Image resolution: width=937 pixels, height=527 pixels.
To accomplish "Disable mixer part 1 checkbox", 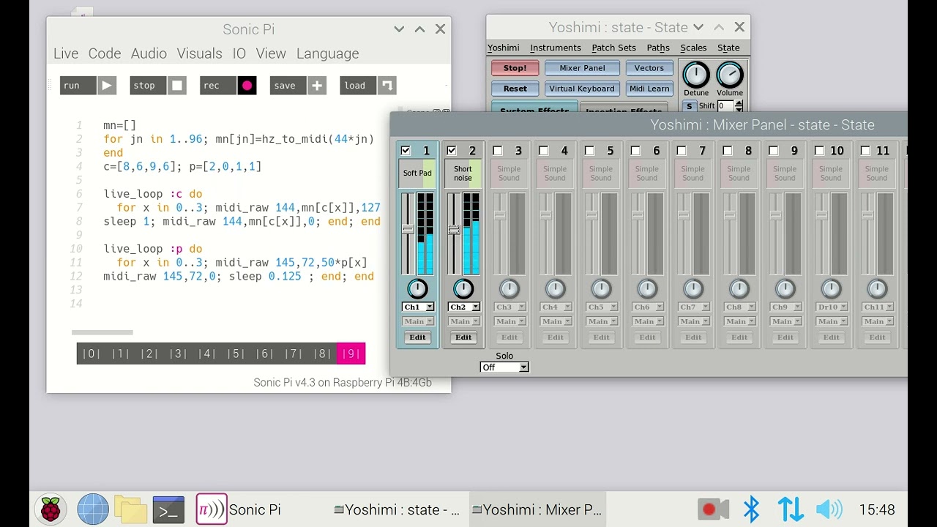I will [406, 151].
